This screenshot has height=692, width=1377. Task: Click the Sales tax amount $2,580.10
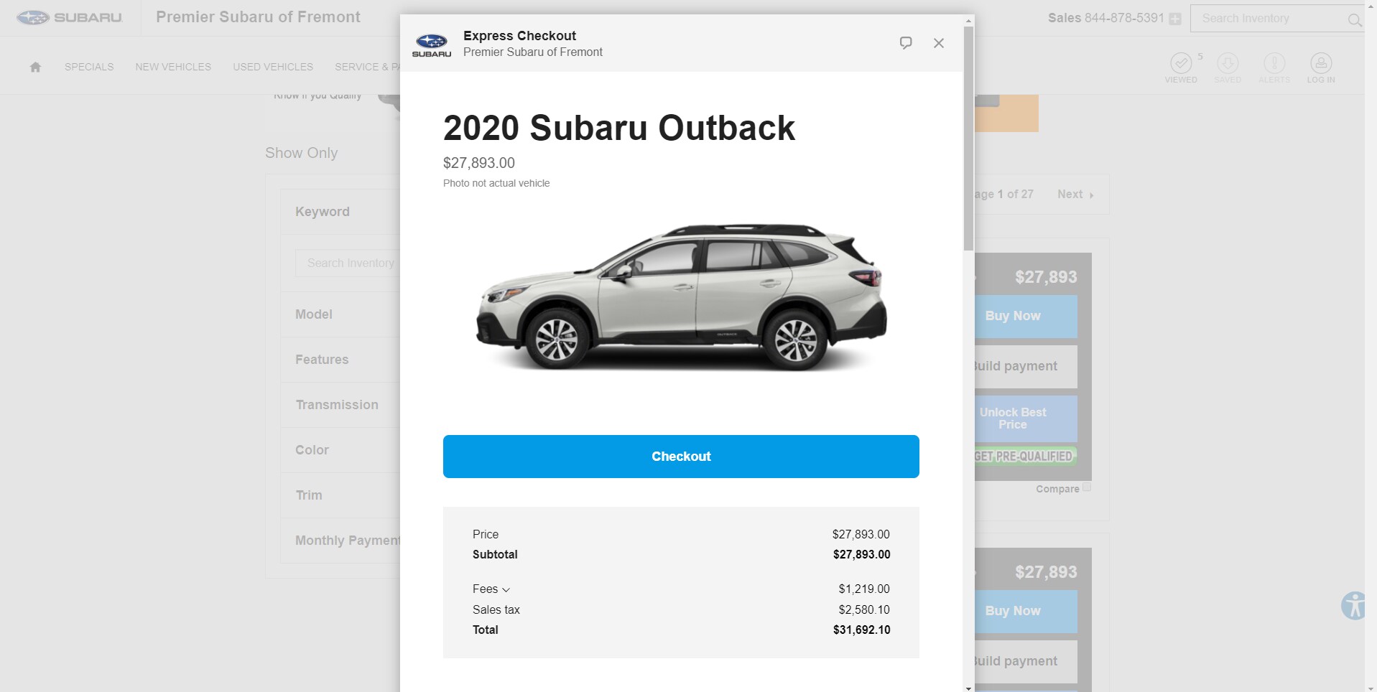click(x=864, y=610)
